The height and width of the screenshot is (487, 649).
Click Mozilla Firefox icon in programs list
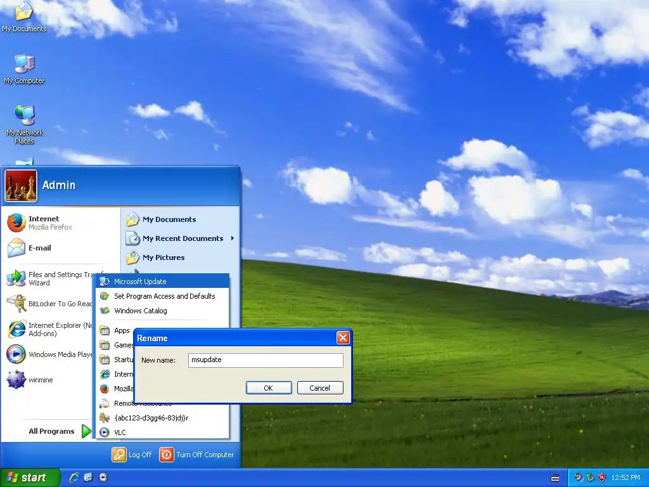click(x=105, y=389)
